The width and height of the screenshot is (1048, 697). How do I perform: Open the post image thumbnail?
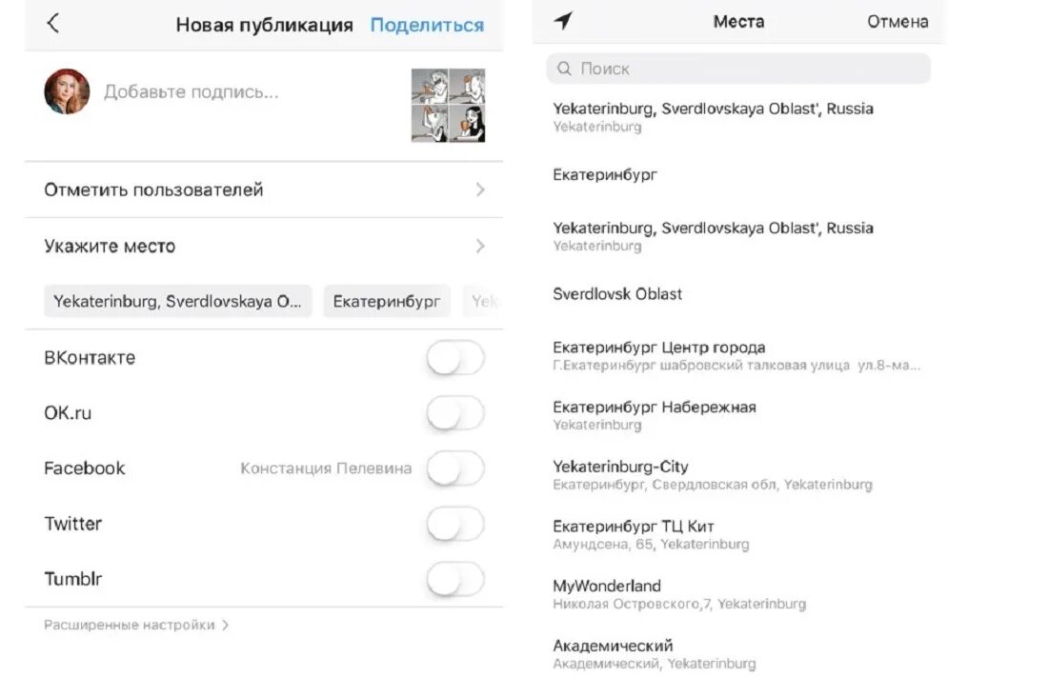pyautogui.click(x=448, y=105)
